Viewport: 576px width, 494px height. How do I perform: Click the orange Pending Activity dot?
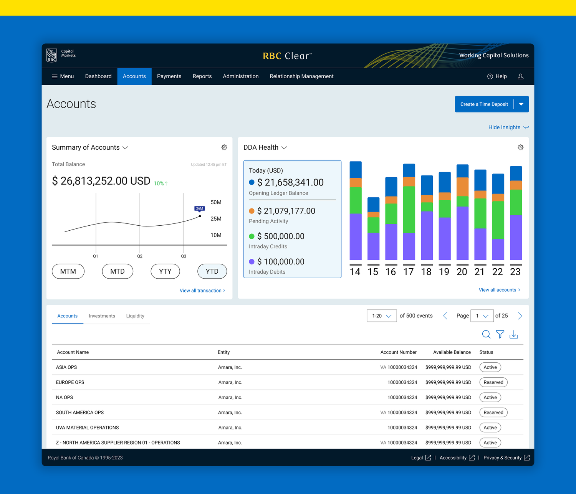[x=252, y=211]
